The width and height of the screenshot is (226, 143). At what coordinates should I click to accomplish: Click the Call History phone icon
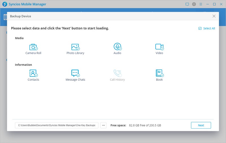pyautogui.click(x=117, y=73)
